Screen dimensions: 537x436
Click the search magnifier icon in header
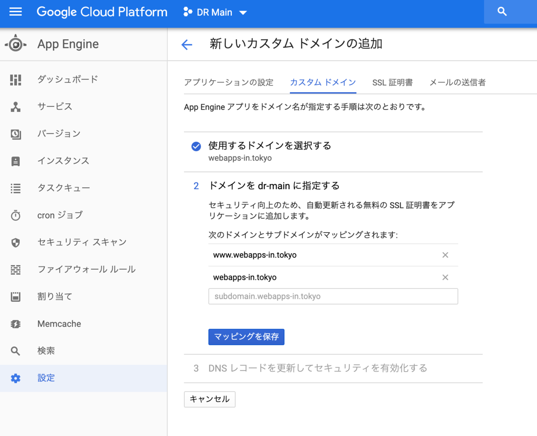click(x=502, y=12)
